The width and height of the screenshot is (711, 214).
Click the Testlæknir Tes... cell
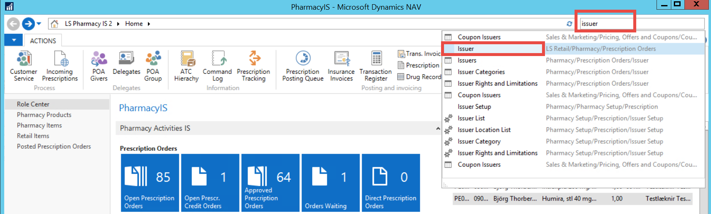click(668, 199)
